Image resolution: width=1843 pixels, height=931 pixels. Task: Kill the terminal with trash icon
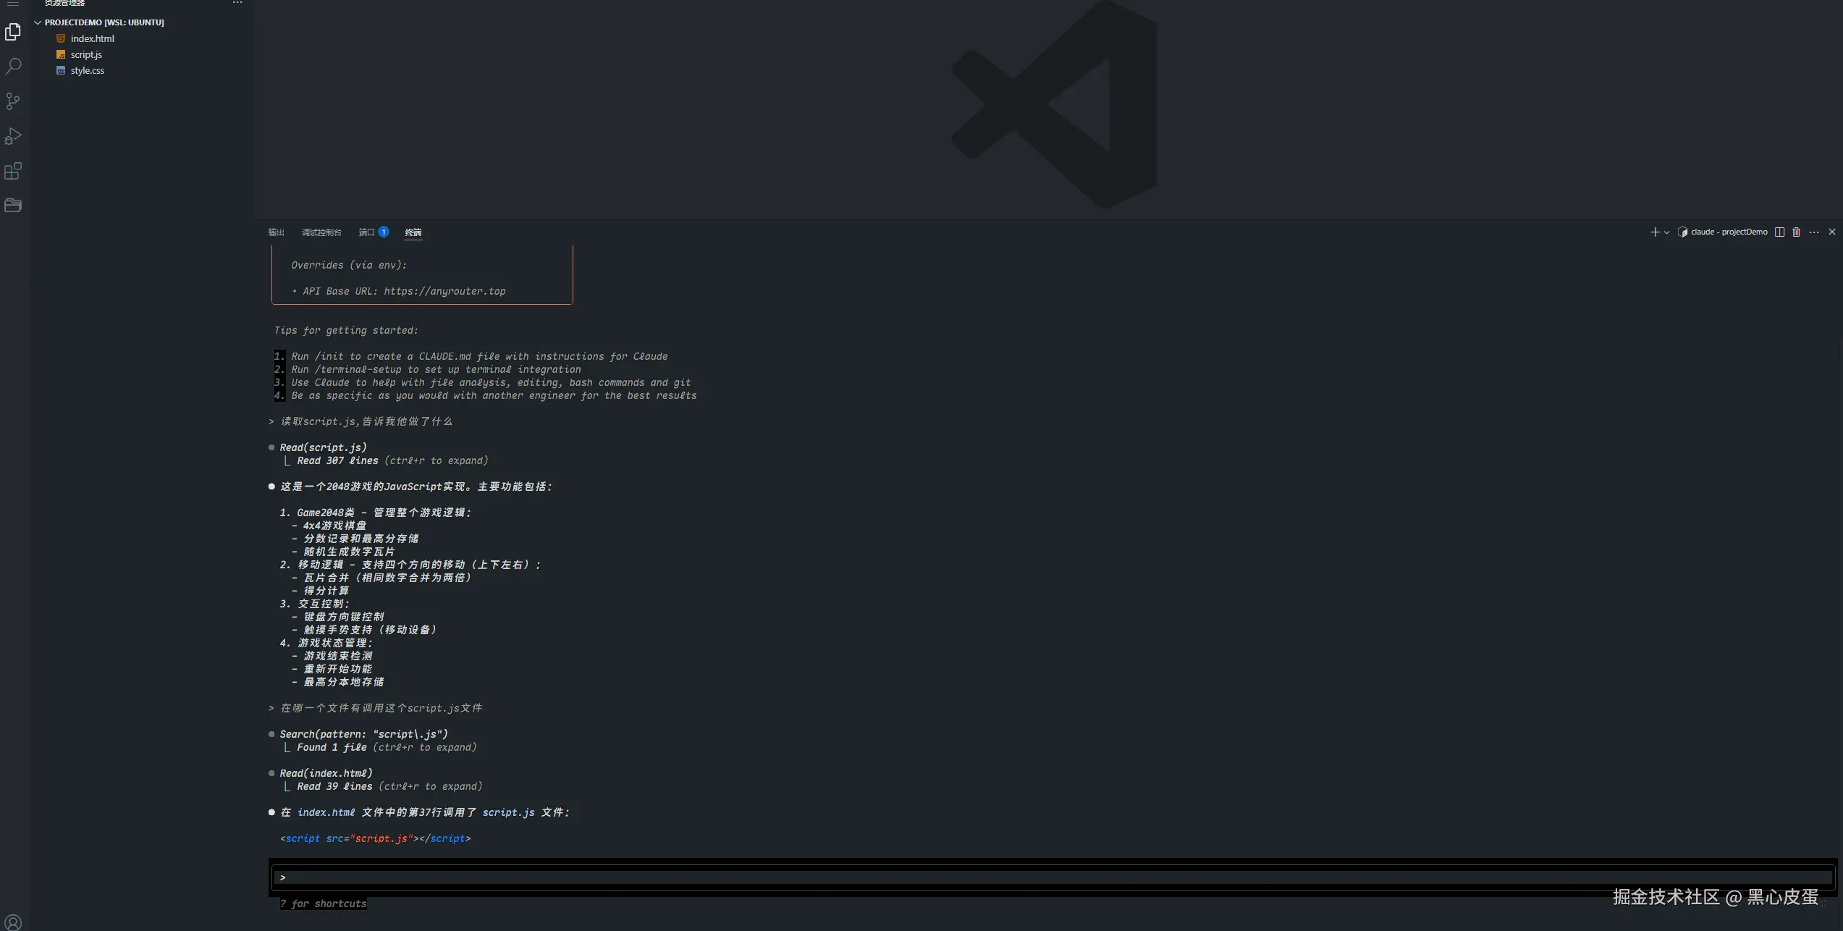(1796, 232)
